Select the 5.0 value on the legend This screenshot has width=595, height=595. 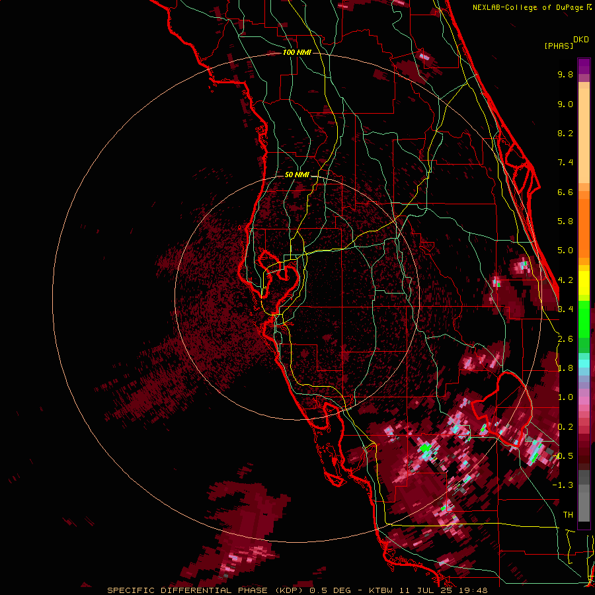(x=565, y=251)
